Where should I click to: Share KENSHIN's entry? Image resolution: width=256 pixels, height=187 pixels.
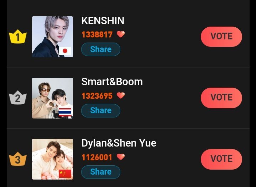[101, 49]
